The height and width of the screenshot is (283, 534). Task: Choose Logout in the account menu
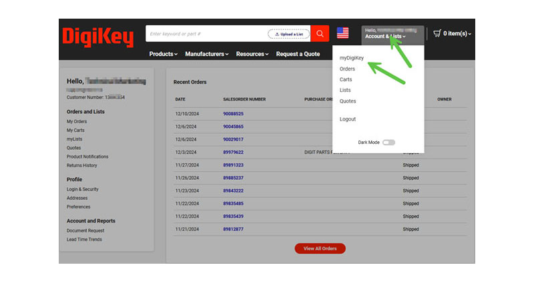pos(348,119)
